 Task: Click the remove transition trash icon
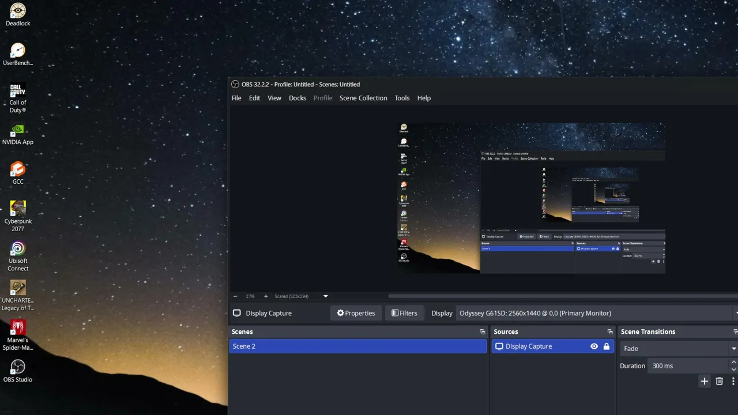[x=719, y=381]
